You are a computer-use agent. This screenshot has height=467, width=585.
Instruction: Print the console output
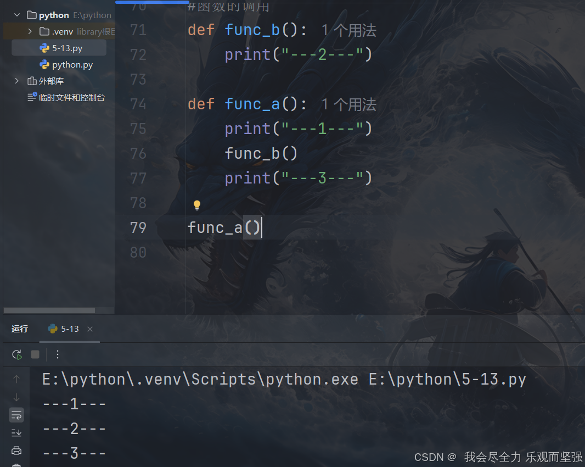click(x=16, y=451)
